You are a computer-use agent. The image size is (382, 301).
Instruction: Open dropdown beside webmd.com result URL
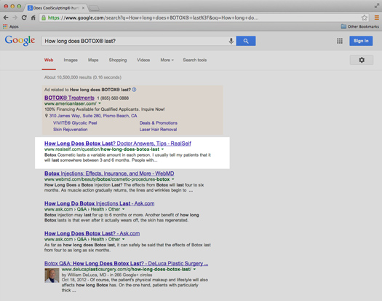click(172, 179)
